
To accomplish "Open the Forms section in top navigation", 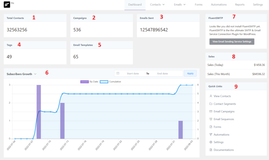I will [199, 4].
